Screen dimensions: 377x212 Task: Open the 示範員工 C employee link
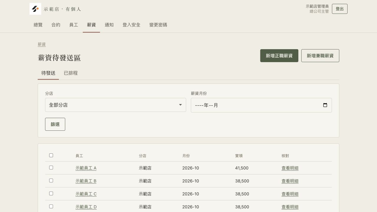point(86,194)
